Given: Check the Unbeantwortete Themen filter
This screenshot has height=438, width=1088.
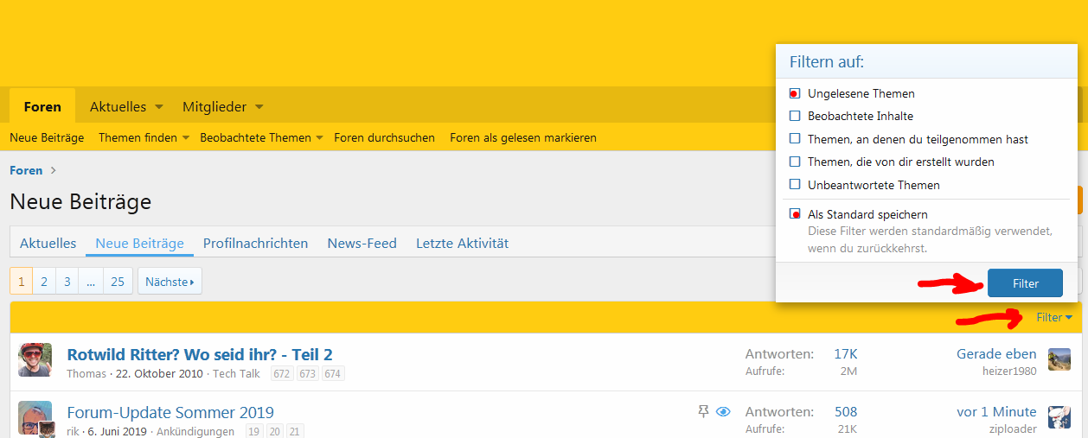Looking at the screenshot, I should pyautogui.click(x=795, y=185).
